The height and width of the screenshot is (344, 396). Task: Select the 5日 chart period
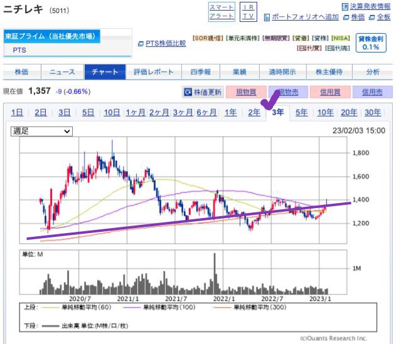[88, 113]
